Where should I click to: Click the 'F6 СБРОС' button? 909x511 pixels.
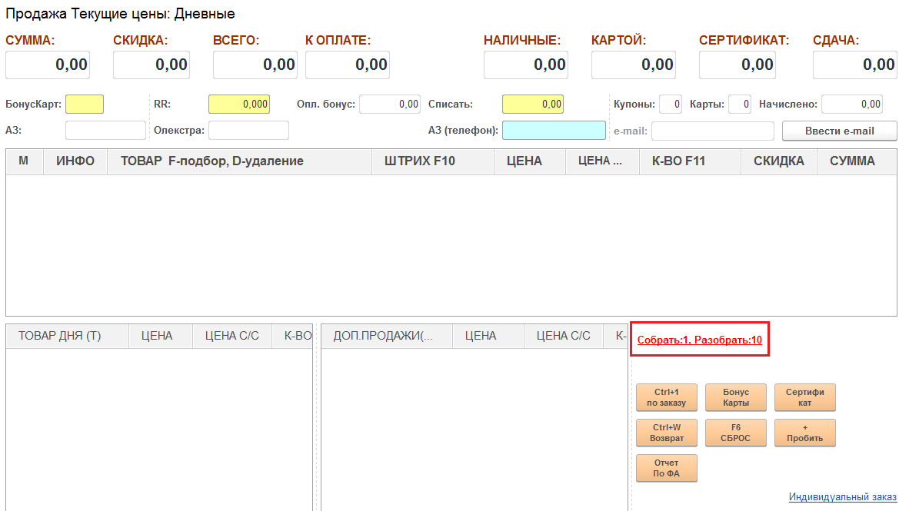(x=735, y=433)
